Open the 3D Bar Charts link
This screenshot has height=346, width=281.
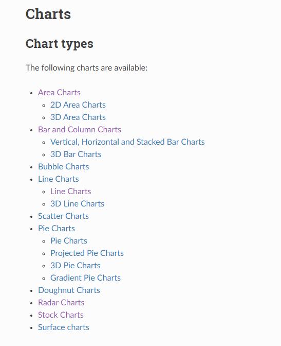76,154
